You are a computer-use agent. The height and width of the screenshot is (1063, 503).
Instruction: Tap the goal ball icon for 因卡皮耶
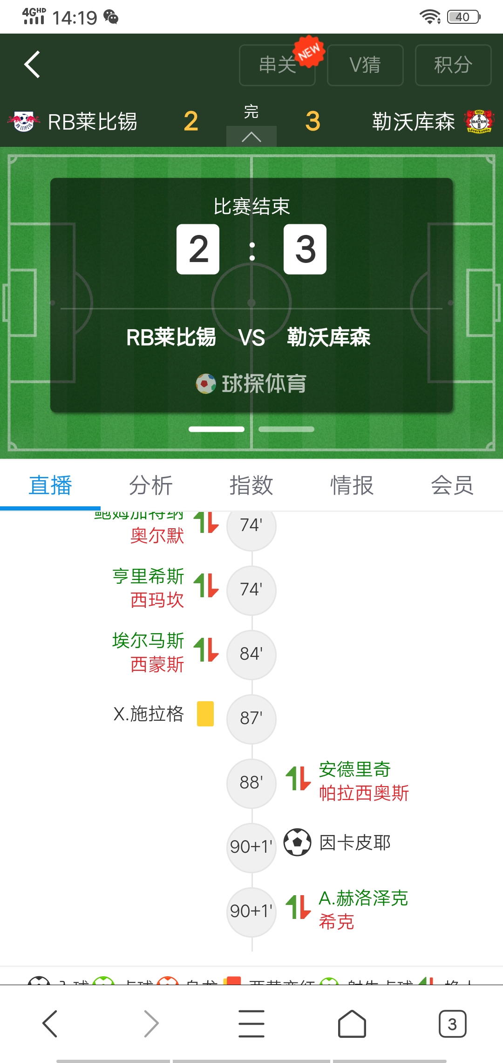[x=298, y=842]
